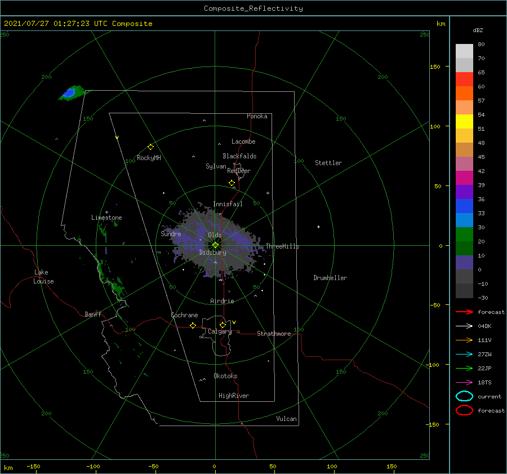Screen dimensions: 507x474
Task: Click the Banff label
Action: [x=93, y=314]
